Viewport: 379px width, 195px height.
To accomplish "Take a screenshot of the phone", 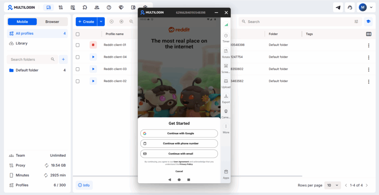I will [x=226, y=68].
